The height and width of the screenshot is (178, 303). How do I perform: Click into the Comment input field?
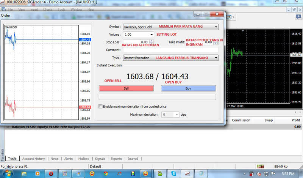click(x=171, y=50)
